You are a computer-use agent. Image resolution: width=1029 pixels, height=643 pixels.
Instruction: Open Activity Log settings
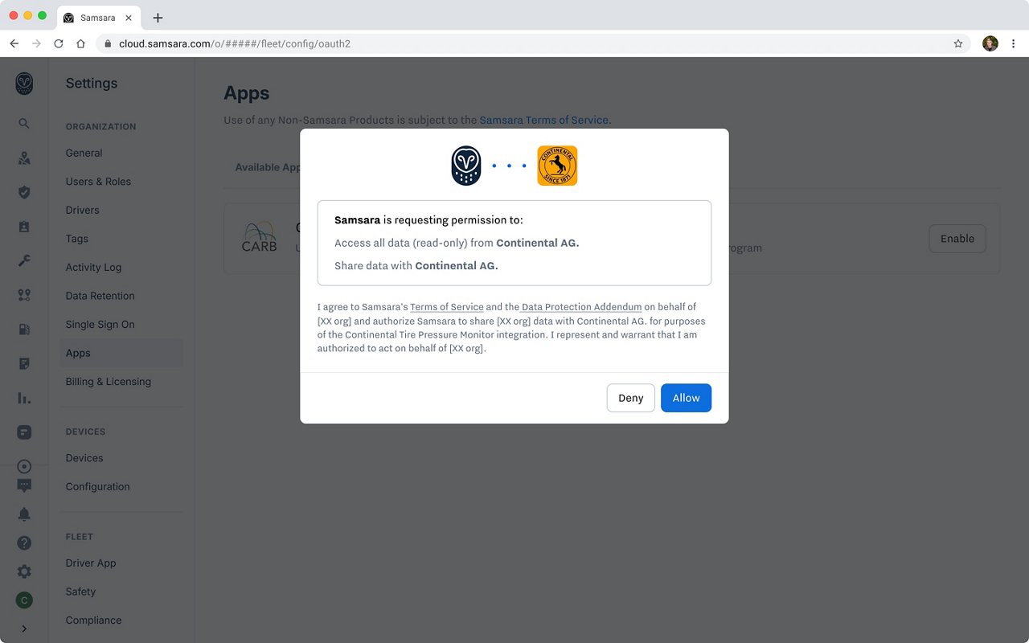tap(93, 267)
